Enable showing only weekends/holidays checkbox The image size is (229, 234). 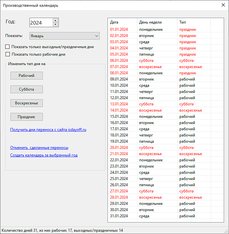click(7, 47)
